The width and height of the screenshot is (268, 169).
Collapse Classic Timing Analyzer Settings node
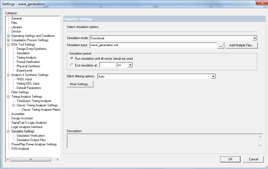[x=13, y=105]
